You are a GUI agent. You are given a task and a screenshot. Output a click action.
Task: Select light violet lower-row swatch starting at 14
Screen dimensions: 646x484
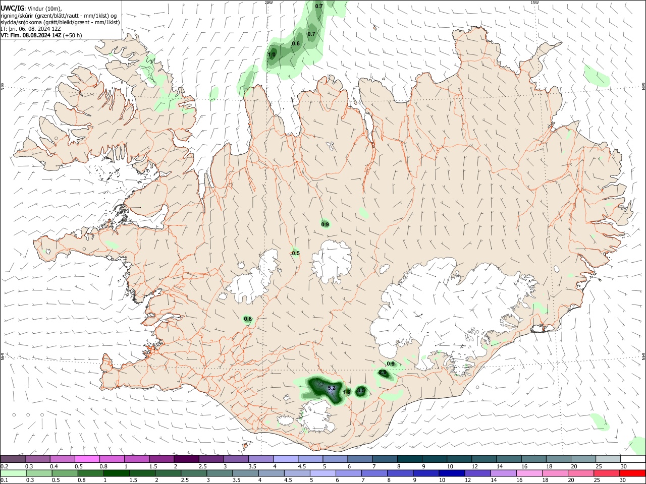503,473
